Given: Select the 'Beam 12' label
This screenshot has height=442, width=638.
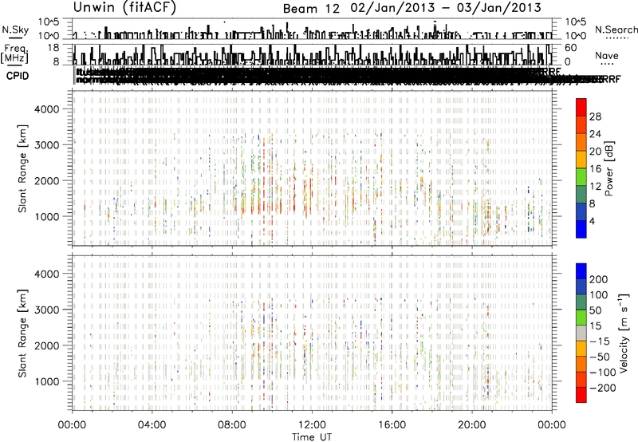Looking at the screenshot, I should pos(311,9).
